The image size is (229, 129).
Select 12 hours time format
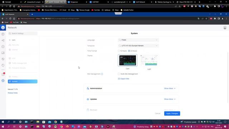[119, 51]
